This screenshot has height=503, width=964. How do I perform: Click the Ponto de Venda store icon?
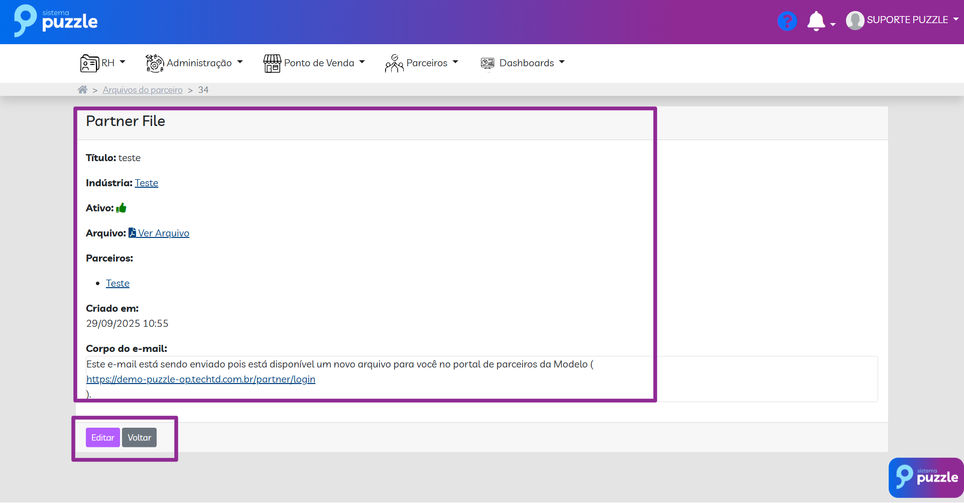point(272,63)
